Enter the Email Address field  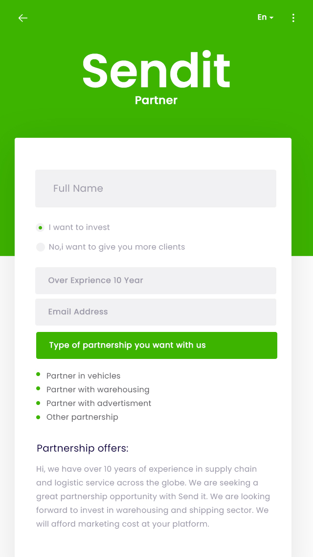(x=156, y=312)
